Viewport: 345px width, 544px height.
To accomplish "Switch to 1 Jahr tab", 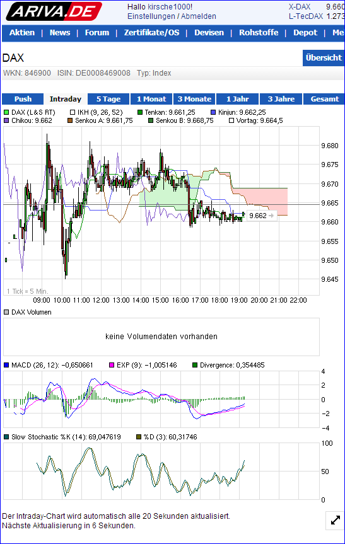I will click(x=237, y=99).
